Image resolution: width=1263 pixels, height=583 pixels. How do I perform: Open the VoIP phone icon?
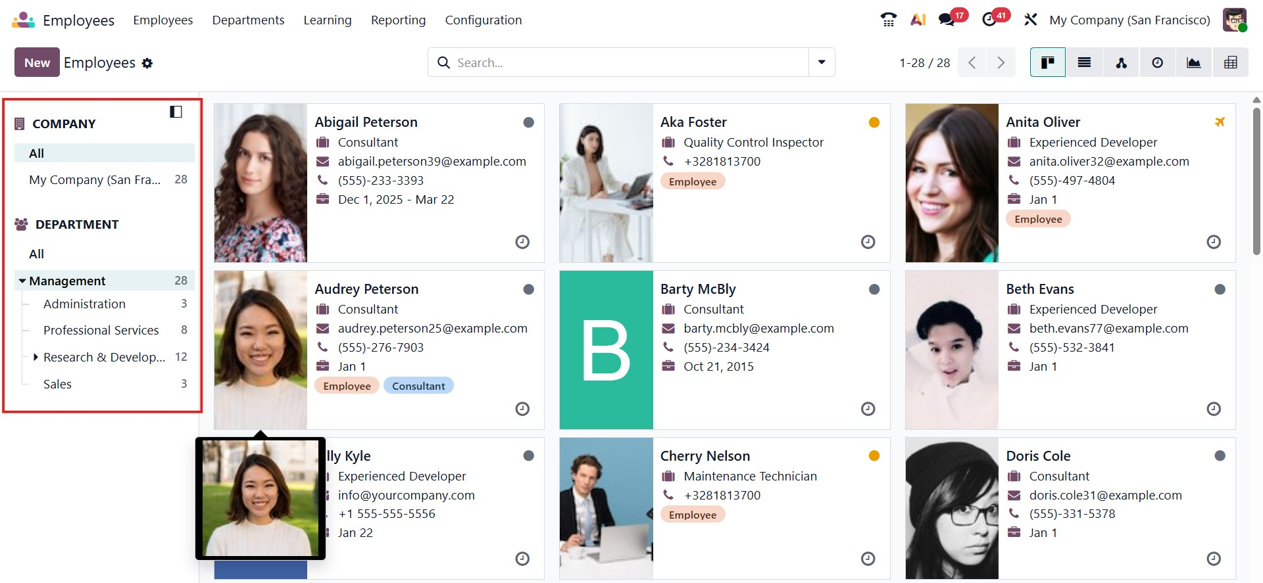888,20
